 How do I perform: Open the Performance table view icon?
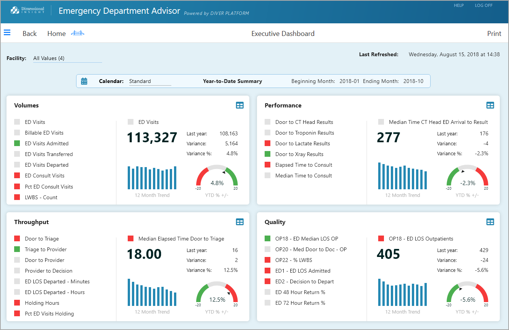(x=490, y=105)
